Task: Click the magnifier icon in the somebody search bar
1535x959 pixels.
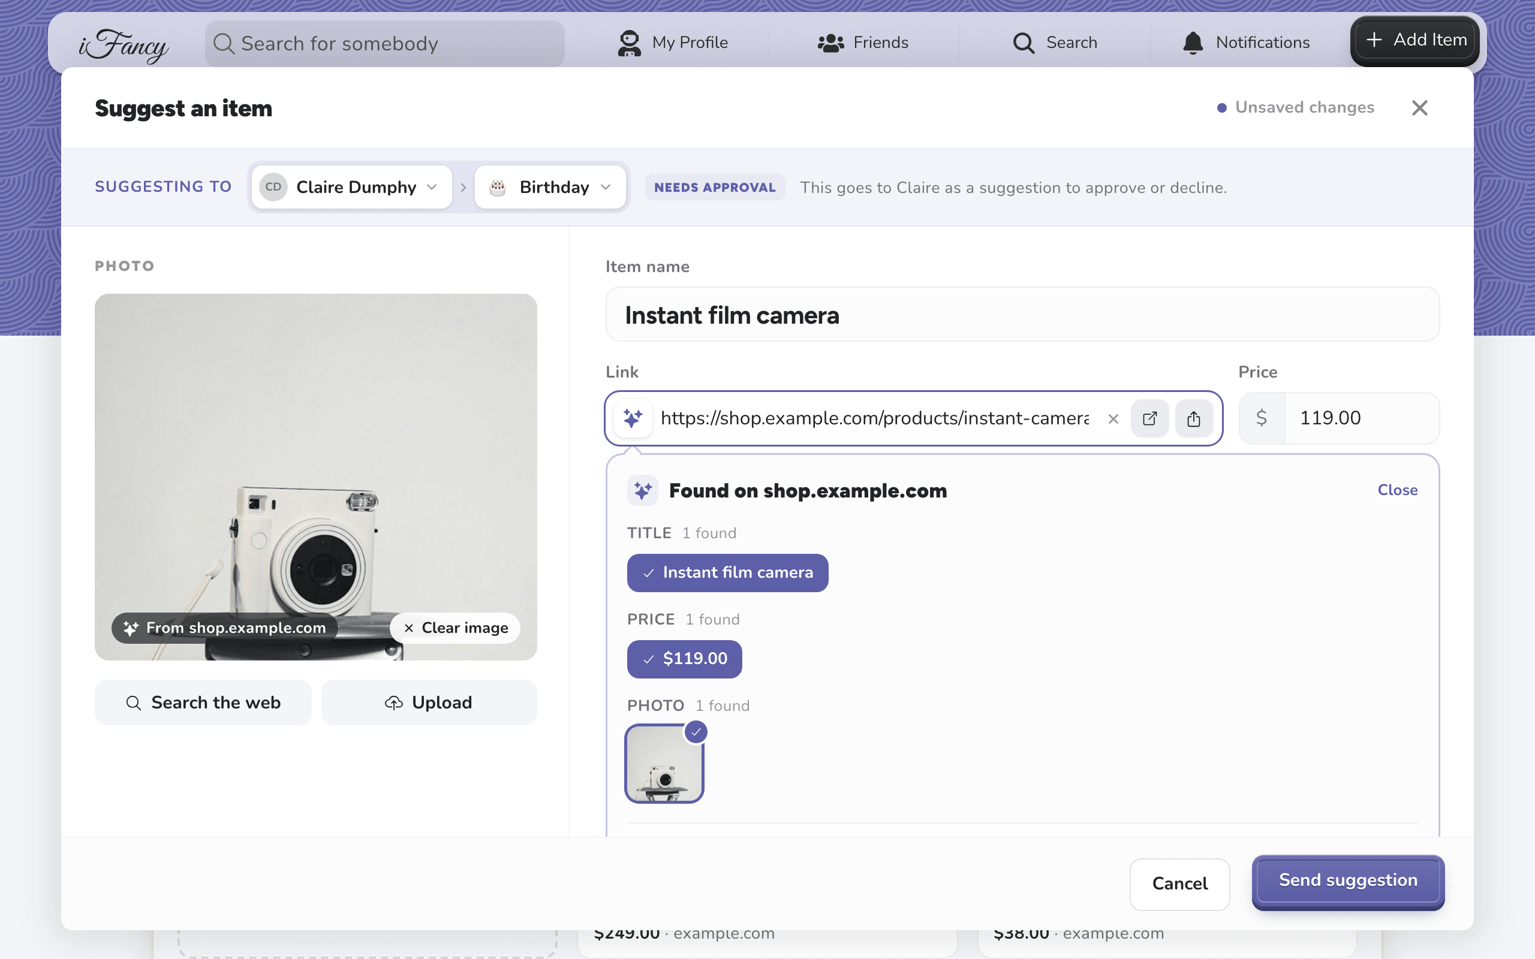Action: (223, 43)
